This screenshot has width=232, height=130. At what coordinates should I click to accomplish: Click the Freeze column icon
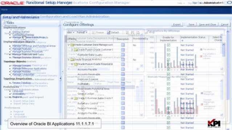(94, 32)
